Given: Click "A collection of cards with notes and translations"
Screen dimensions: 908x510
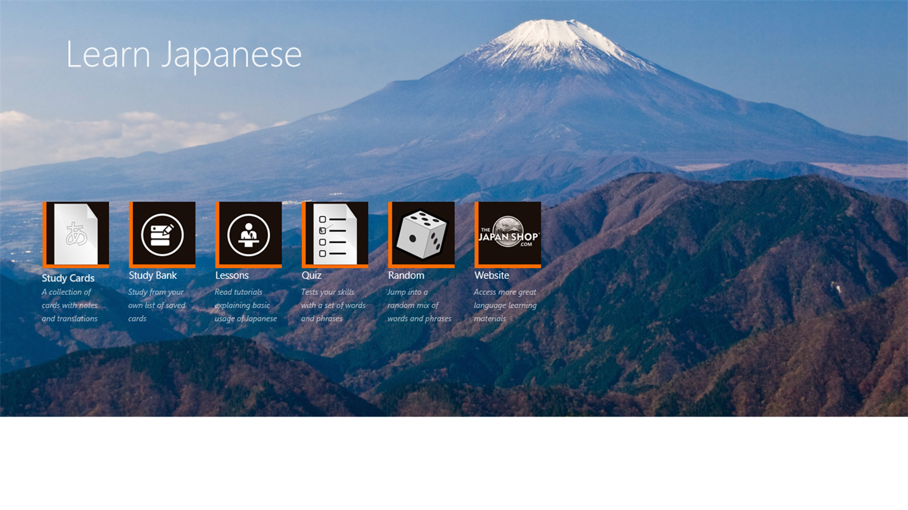Looking at the screenshot, I should click(69, 305).
